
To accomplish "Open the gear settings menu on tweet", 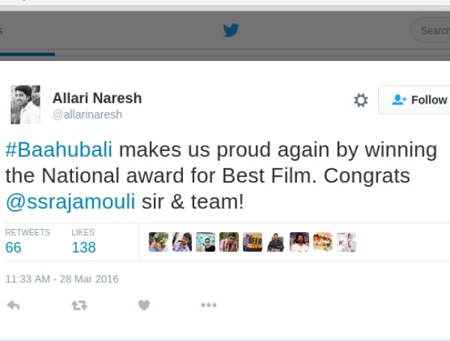I will click(361, 100).
